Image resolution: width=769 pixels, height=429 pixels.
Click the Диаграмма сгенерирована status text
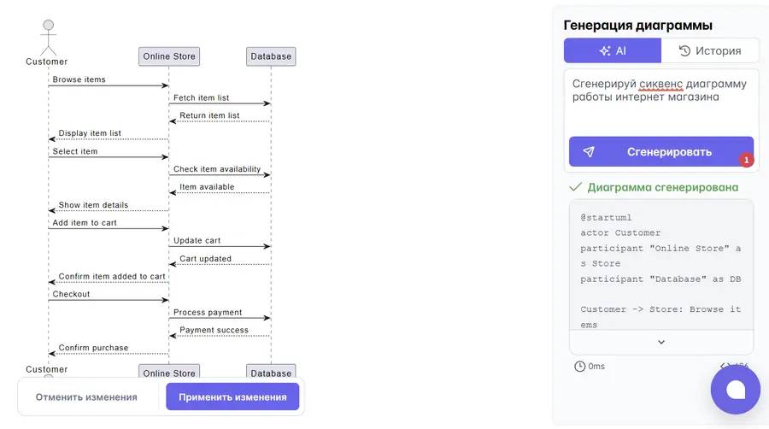click(x=662, y=187)
